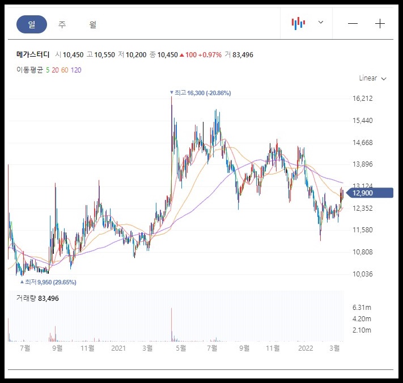Click the 메가스터디 stock name
Viewport: 403px width, 383px height.
33,54
